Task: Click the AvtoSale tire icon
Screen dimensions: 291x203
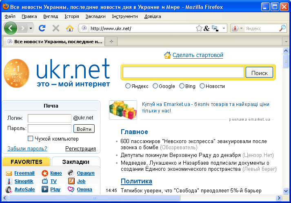Action: click(9, 190)
